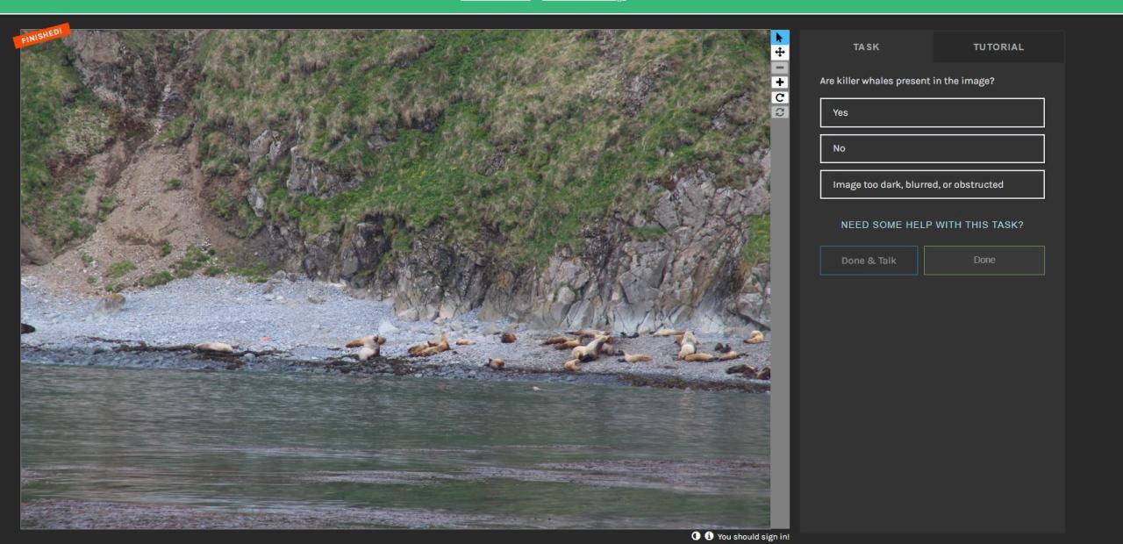Select the pan move tool

click(x=780, y=53)
